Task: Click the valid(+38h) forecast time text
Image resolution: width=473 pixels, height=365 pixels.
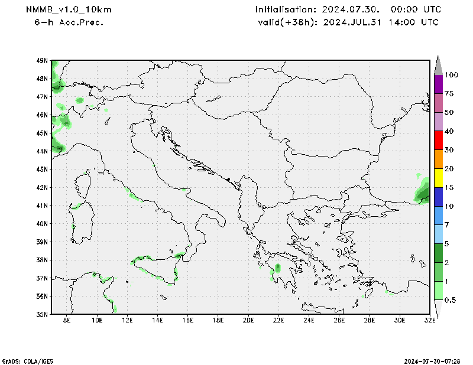Action: (x=348, y=22)
